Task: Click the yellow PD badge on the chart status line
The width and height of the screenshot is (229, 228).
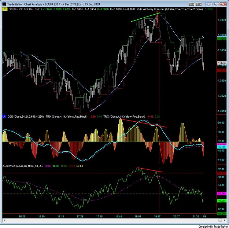Action: pyautogui.click(x=5, y=9)
